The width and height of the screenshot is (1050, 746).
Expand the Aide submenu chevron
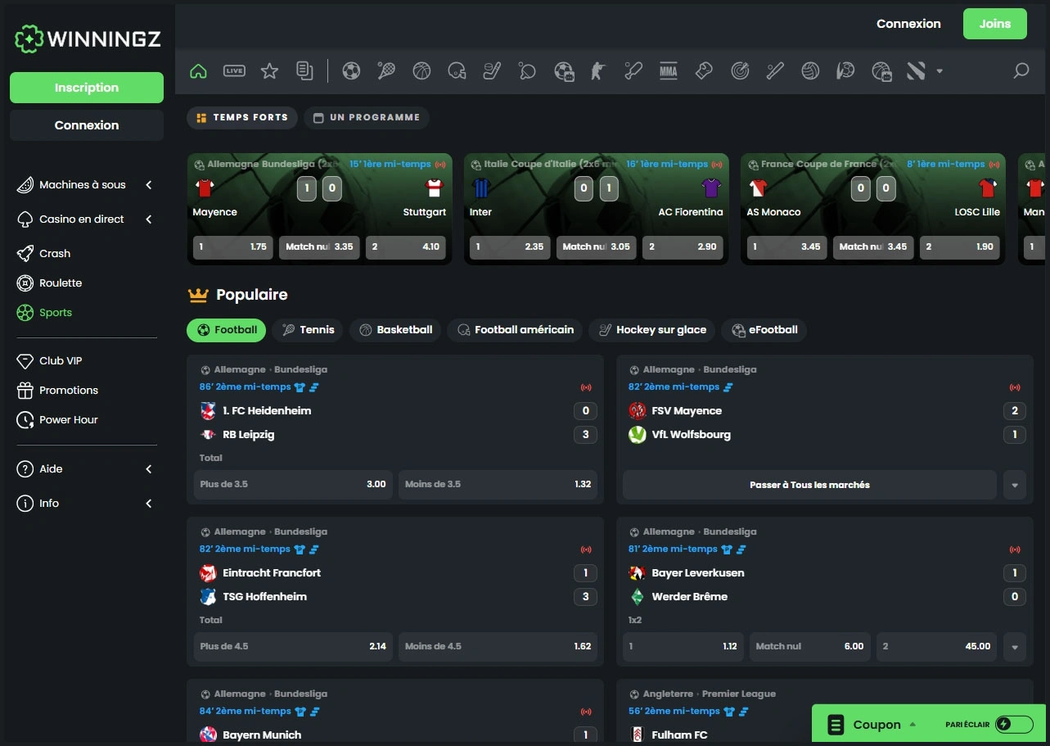(x=149, y=469)
